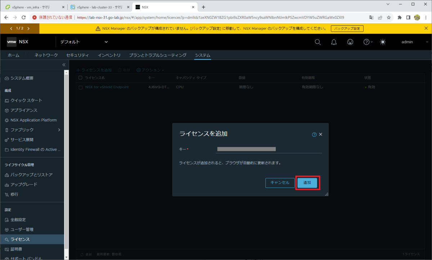Bookmark this page with star icon
This screenshot has height=260, width=432.
(x=389, y=17)
